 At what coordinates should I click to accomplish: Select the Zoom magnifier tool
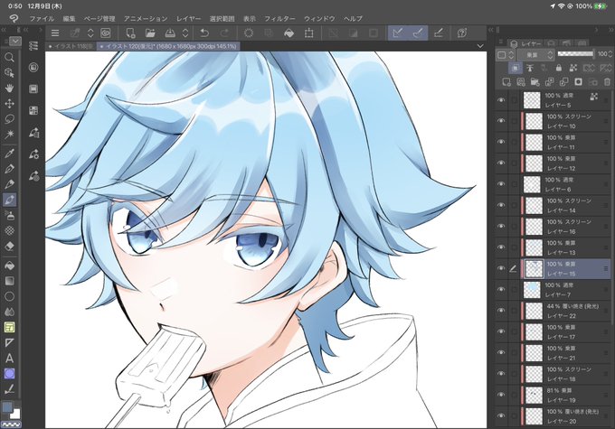pyautogui.click(x=9, y=58)
